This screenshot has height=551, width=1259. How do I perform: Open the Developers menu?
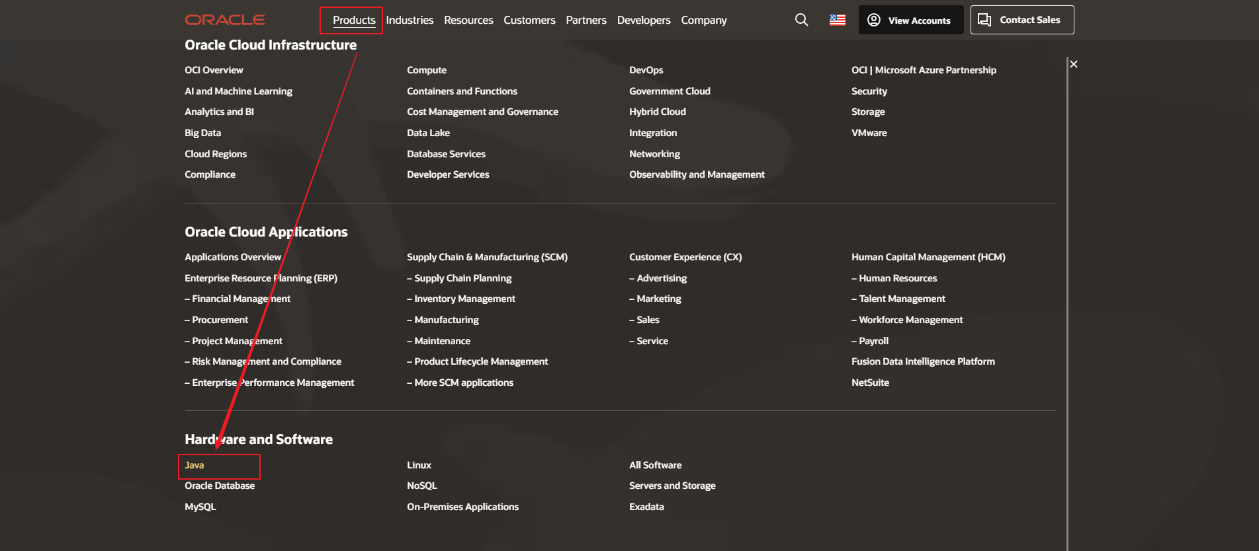(644, 20)
